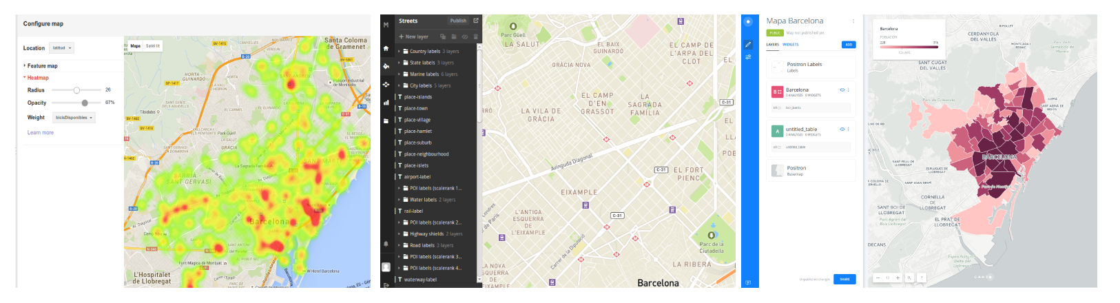Open the home icon in sidebar
This screenshot has width=1120, height=303.
pos(386,48)
